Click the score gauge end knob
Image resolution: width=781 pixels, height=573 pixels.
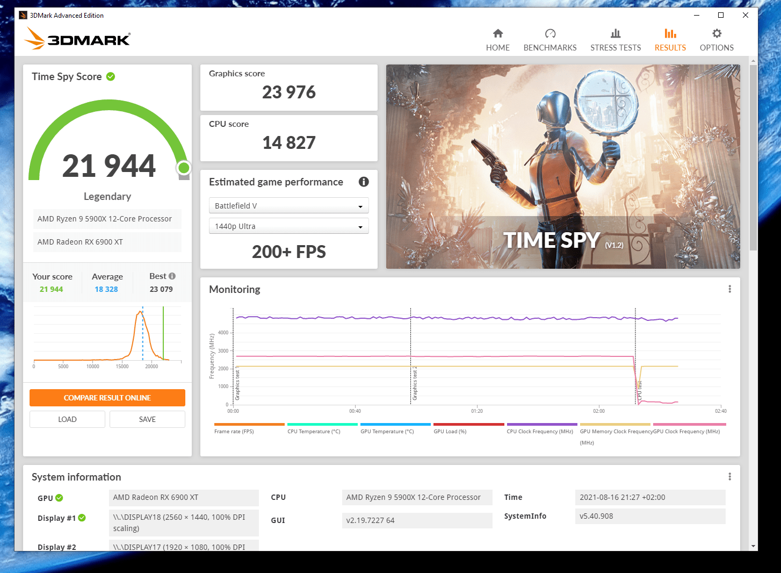pyautogui.click(x=184, y=168)
